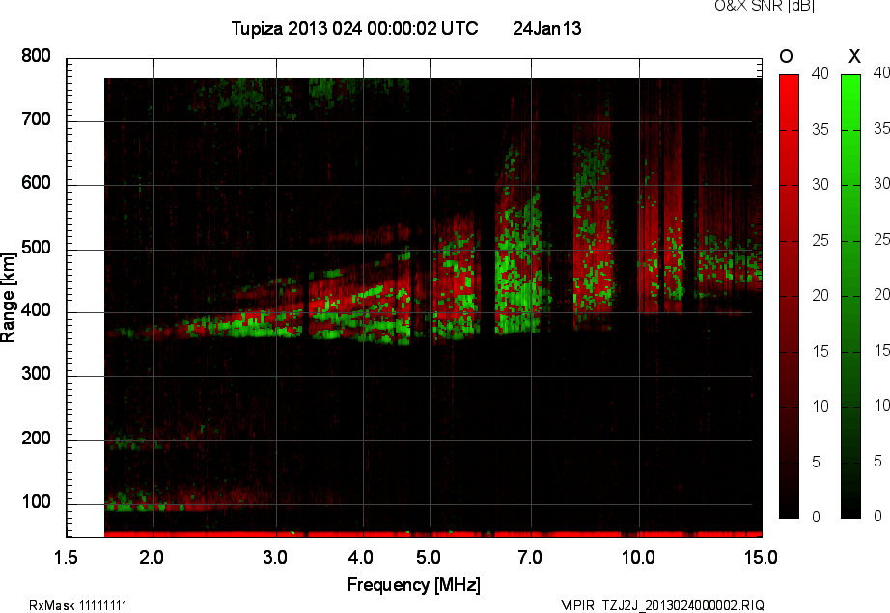Click the 30 dB tick on O bar
890x613 pixels.
(x=820, y=185)
